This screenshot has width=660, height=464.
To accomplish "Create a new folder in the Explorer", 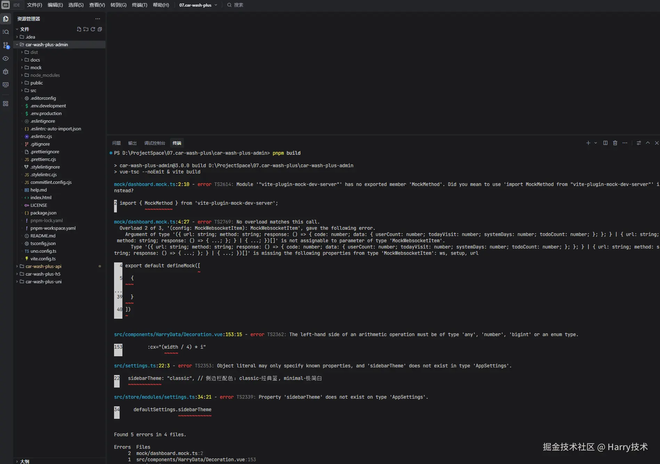I will click(x=86, y=29).
